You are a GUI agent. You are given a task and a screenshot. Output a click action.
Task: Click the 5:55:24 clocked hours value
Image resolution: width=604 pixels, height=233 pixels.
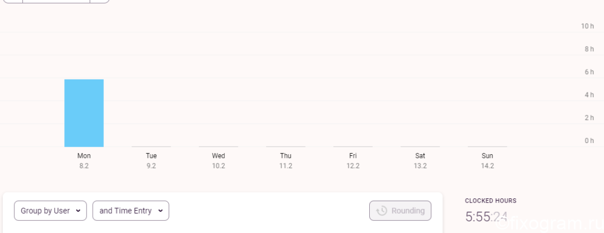coord(486,217)
